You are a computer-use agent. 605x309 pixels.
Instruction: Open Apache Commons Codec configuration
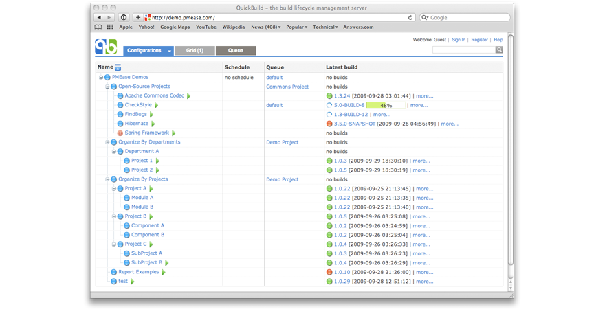[x=154, y=96]
